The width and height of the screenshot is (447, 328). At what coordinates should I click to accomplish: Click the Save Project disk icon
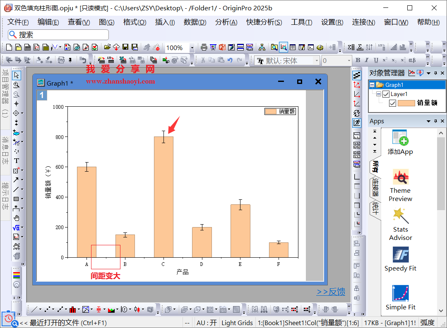(x=126, y=48)
